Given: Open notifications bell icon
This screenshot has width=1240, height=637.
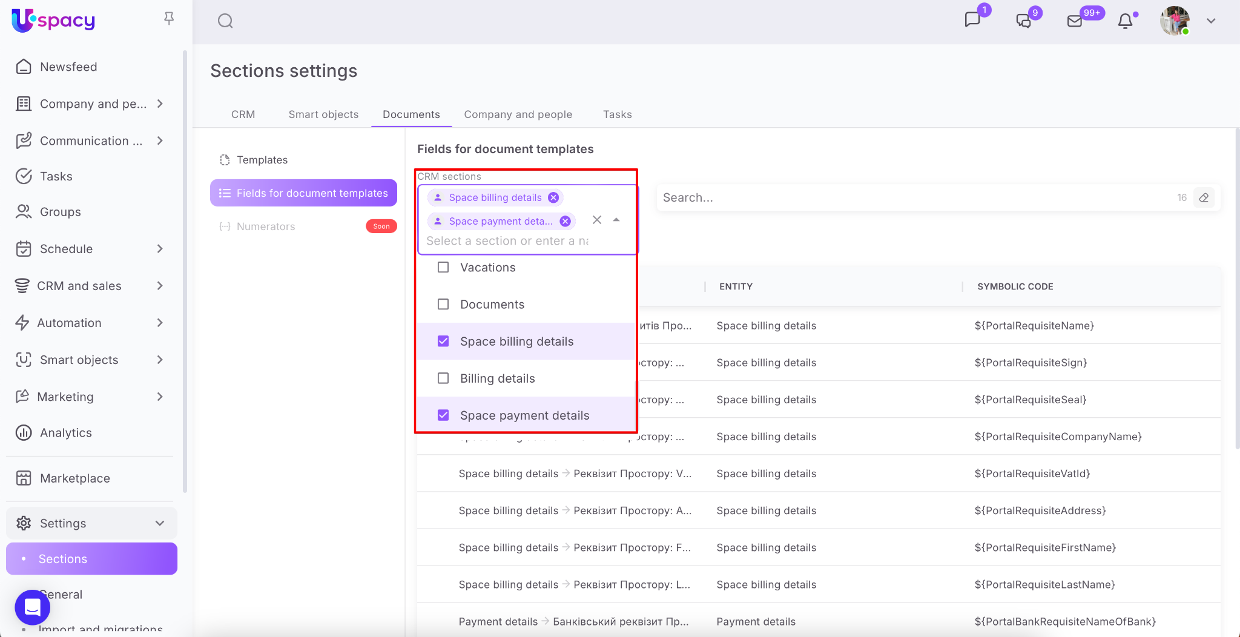Looking at the screenshot, I should (1125, 21).
